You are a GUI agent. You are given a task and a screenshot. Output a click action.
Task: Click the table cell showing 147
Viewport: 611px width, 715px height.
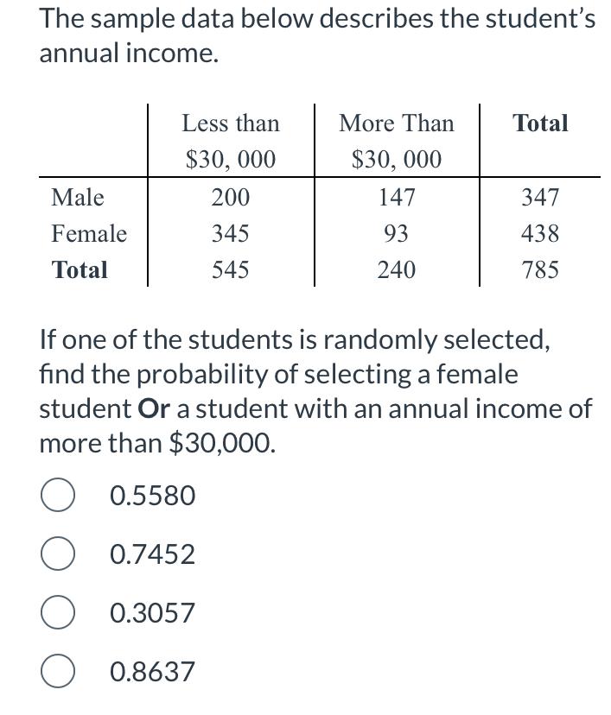click(x=397, y=198)
